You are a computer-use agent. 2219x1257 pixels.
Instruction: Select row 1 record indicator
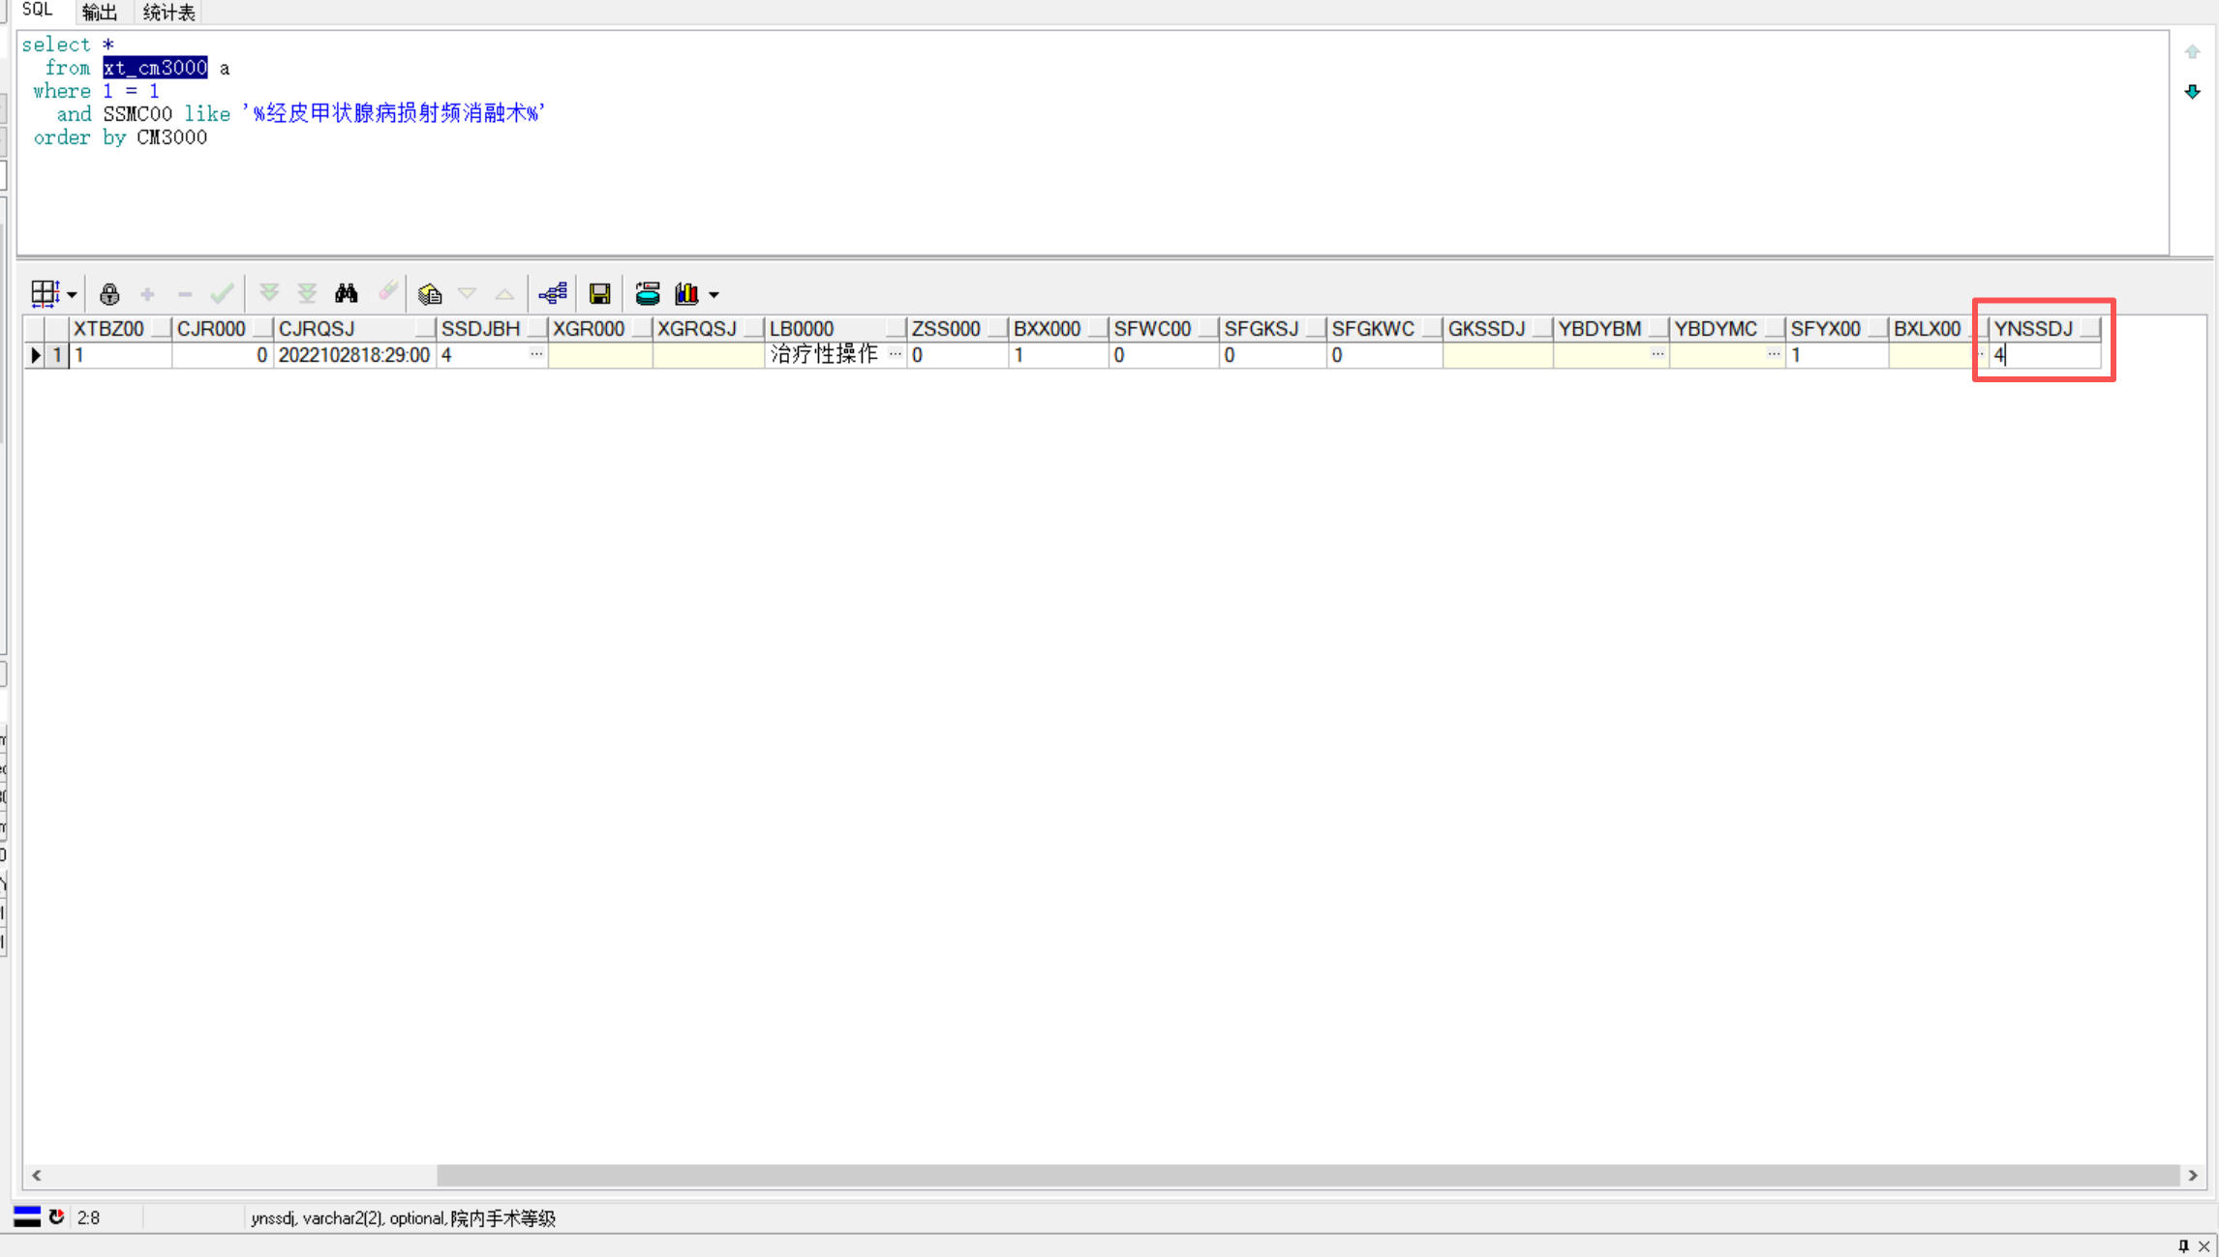36,355
